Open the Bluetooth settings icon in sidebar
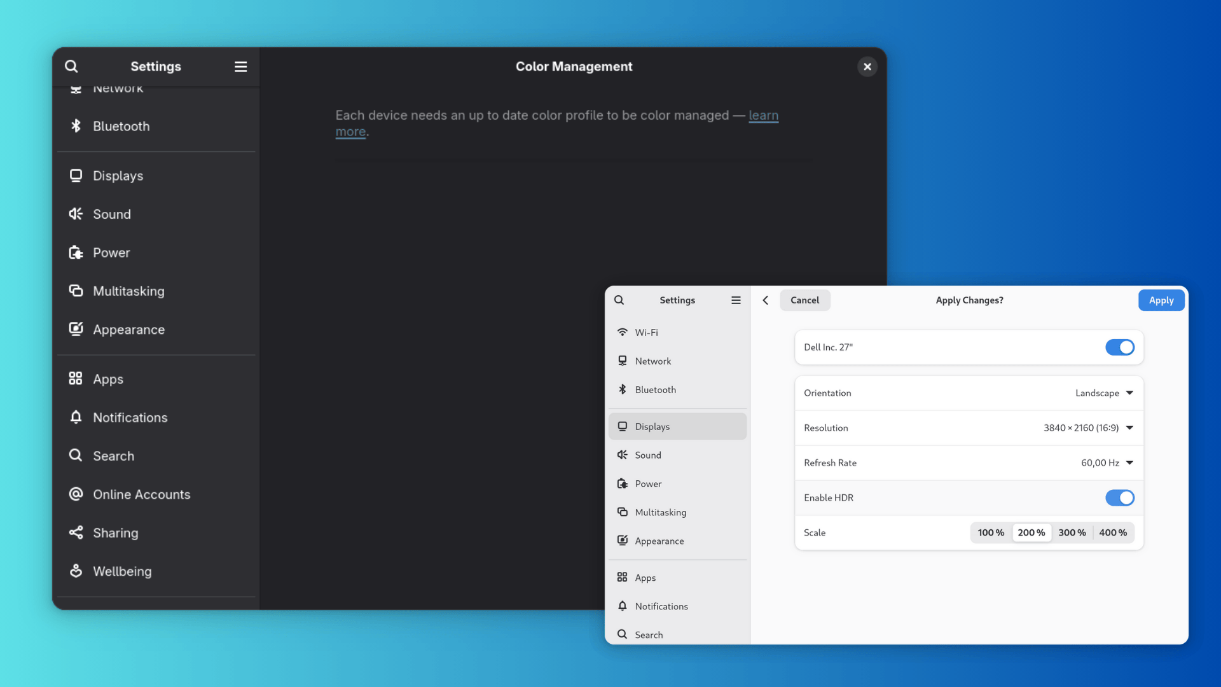This screenshot has width=1221, height=687. point(76,126)
